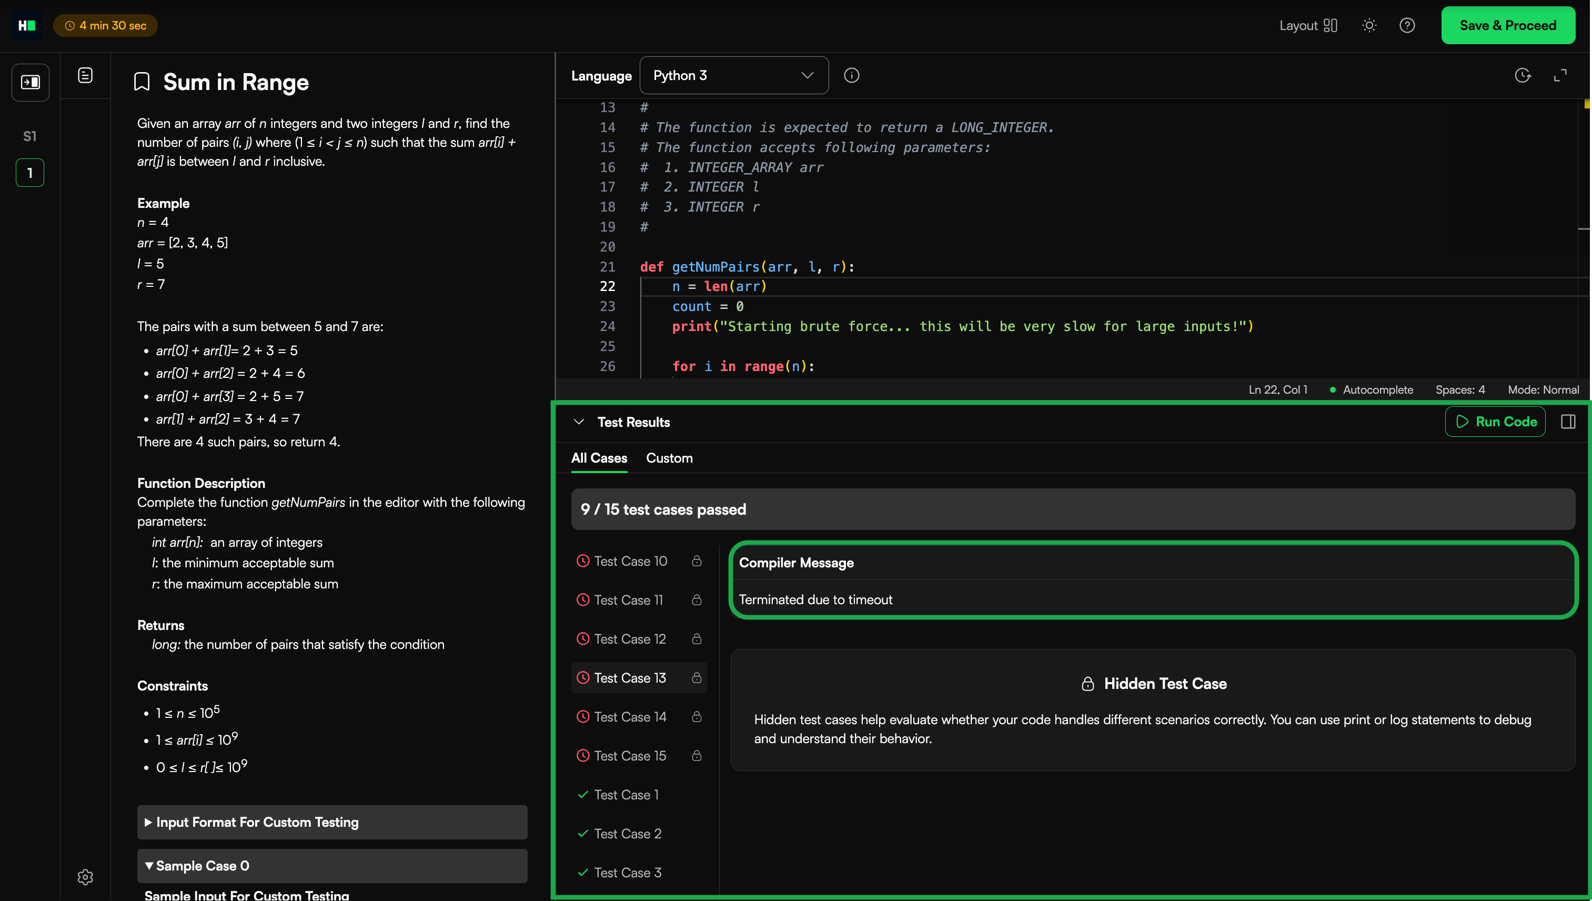Select Test Case 14 from the list
This screenshot has height=901, width=1592.
[630, 717]
